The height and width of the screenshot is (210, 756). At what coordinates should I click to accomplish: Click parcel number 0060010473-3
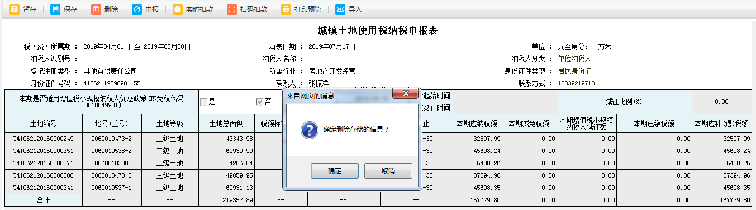pos(112,175)
